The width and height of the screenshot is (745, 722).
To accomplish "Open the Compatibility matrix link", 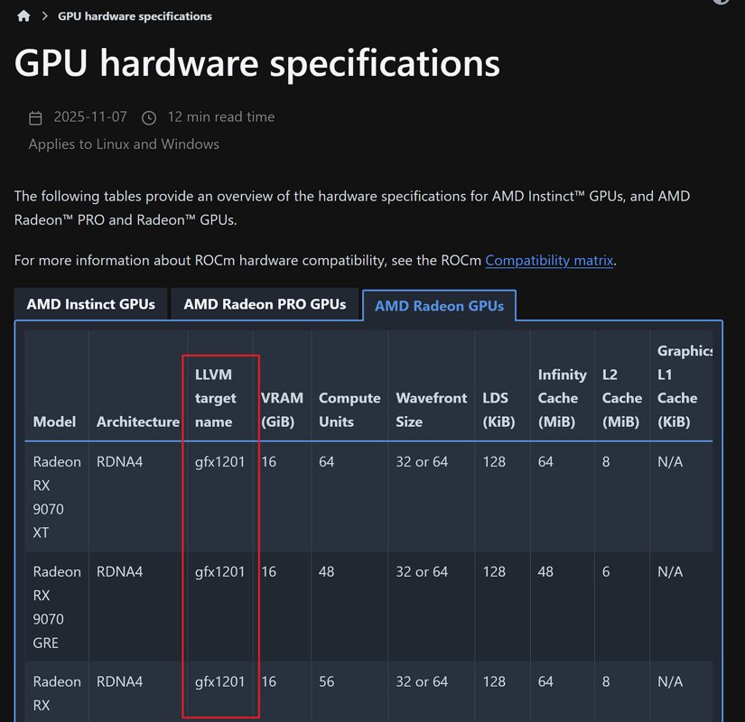I will click(x=549, y=260).
